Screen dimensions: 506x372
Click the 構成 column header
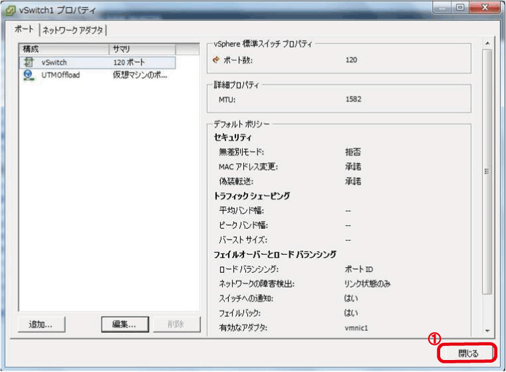64,49
